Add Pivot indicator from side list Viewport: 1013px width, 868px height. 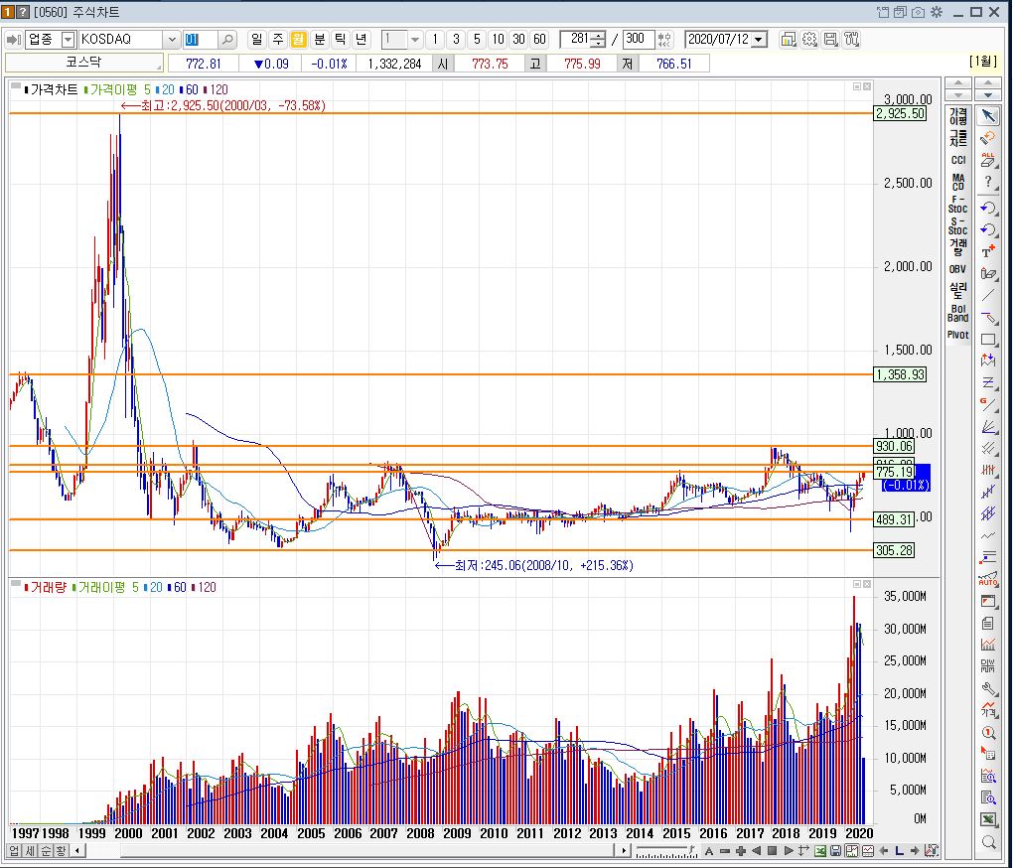[x=958, y=335]
